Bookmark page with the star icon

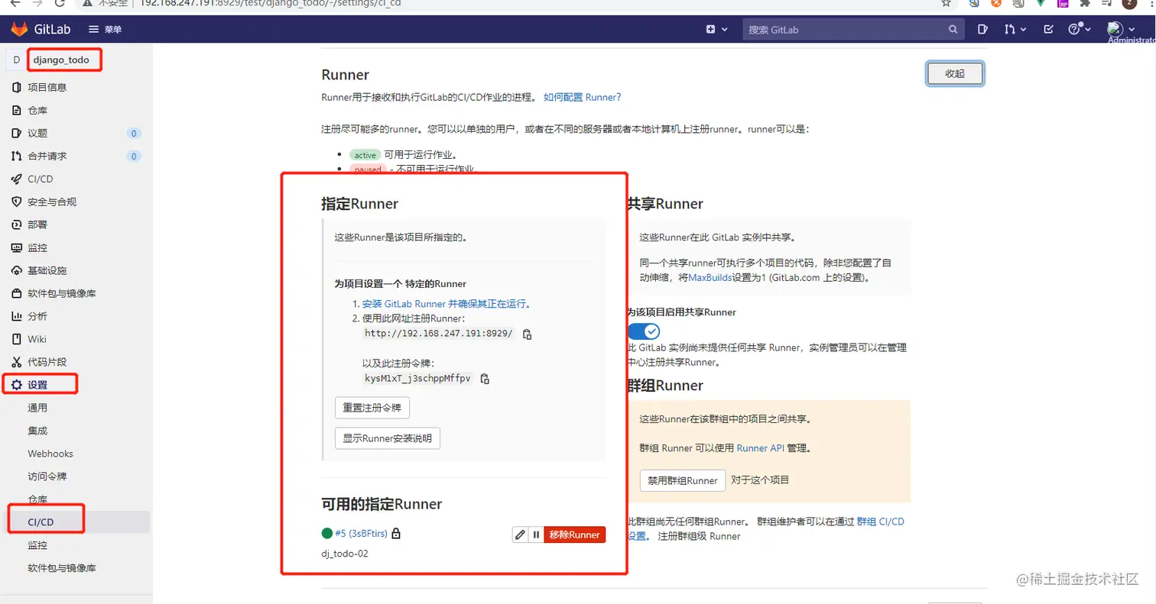click(x=947, y=3)
